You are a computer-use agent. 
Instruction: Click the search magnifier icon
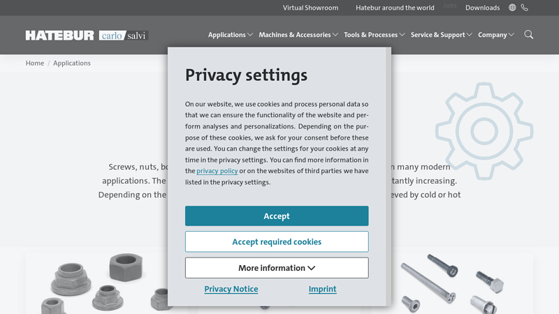coord(529,35)
